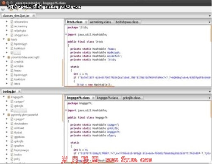212x164 pixels.
Task: Select cpagprf under kngqgofh package
Action: pyautogui.click(x=19, y=102)
